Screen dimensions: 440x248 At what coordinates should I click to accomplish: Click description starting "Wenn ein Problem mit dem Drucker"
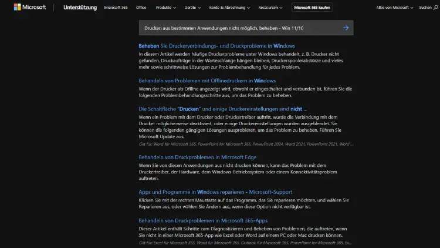(x=240, y=127)
